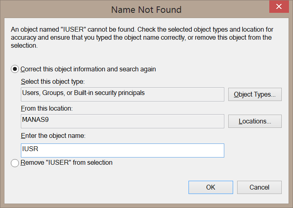
Task: Open the Locations... browser
Action: pyautogui.click(x=255, y=121)
